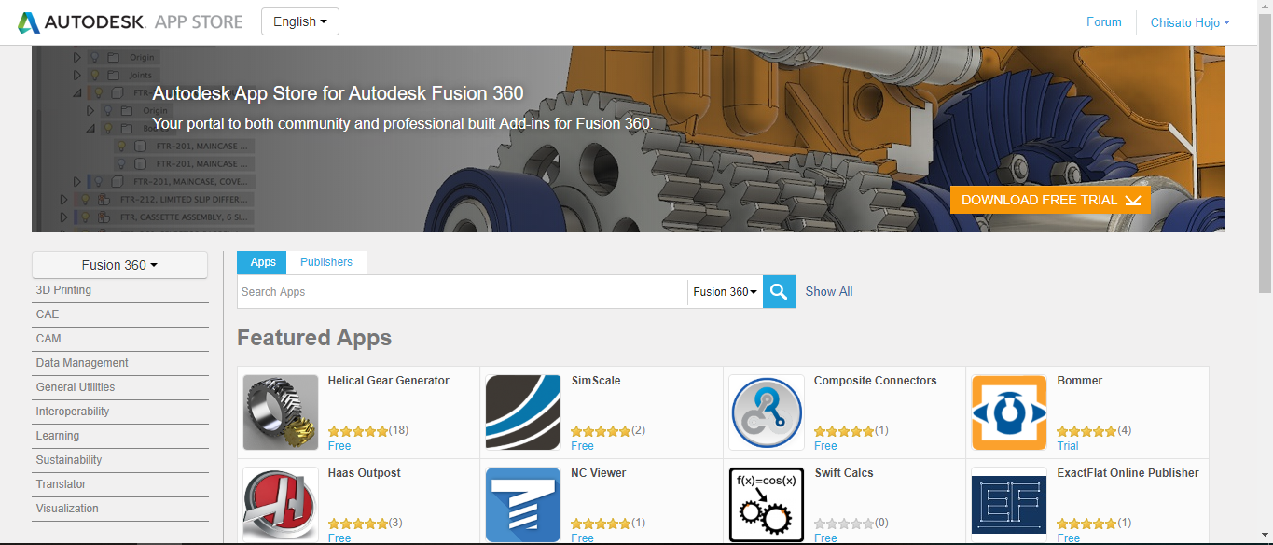Open the SimScale app icon
Viewport: 1273px width, 545px height.
[x=524, y=412]
